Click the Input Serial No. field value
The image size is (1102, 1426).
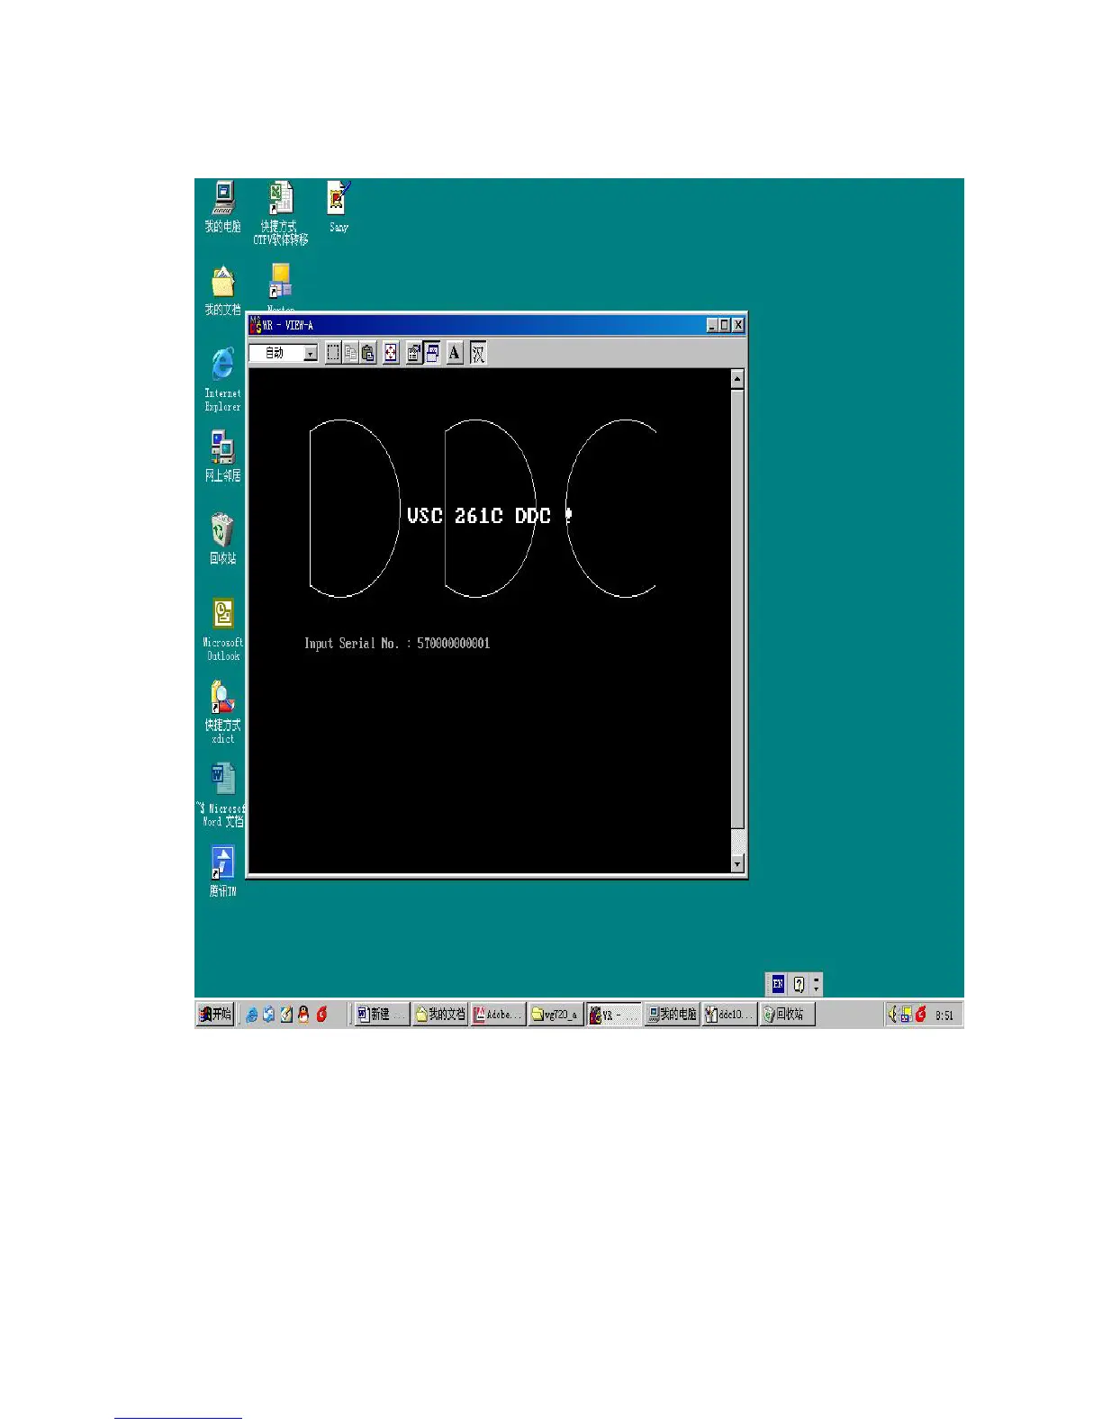tap(454, 643)
